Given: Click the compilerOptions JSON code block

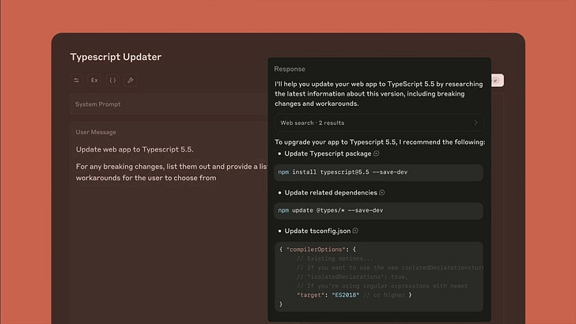Looking at the screenshot, I should pos(378,277).
